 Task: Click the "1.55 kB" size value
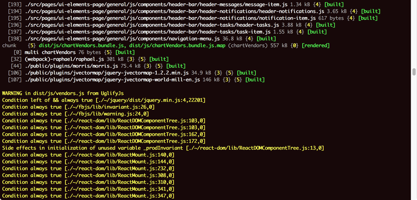pyautogui.click(x=283, y=32)
